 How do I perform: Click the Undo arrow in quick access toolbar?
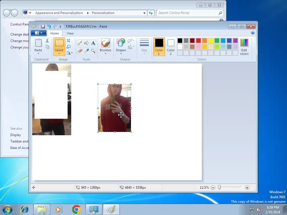(x=49, y=27)
